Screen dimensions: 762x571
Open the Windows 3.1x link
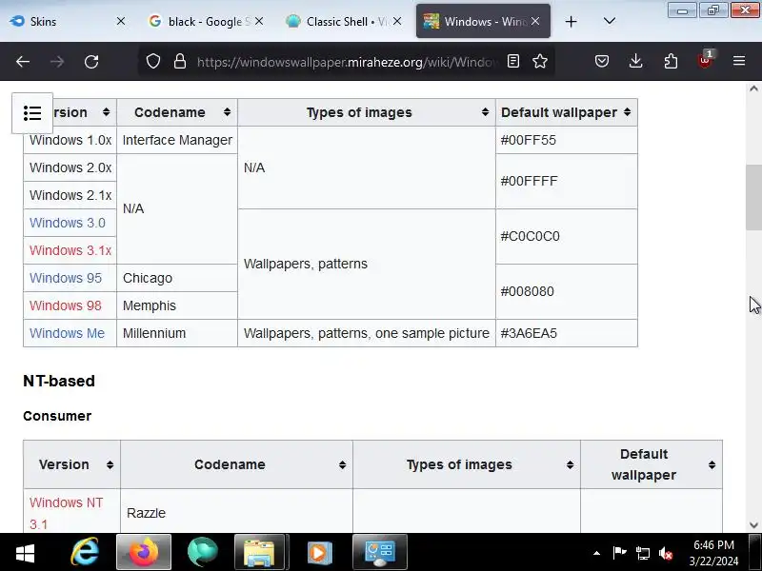[70, 250]
